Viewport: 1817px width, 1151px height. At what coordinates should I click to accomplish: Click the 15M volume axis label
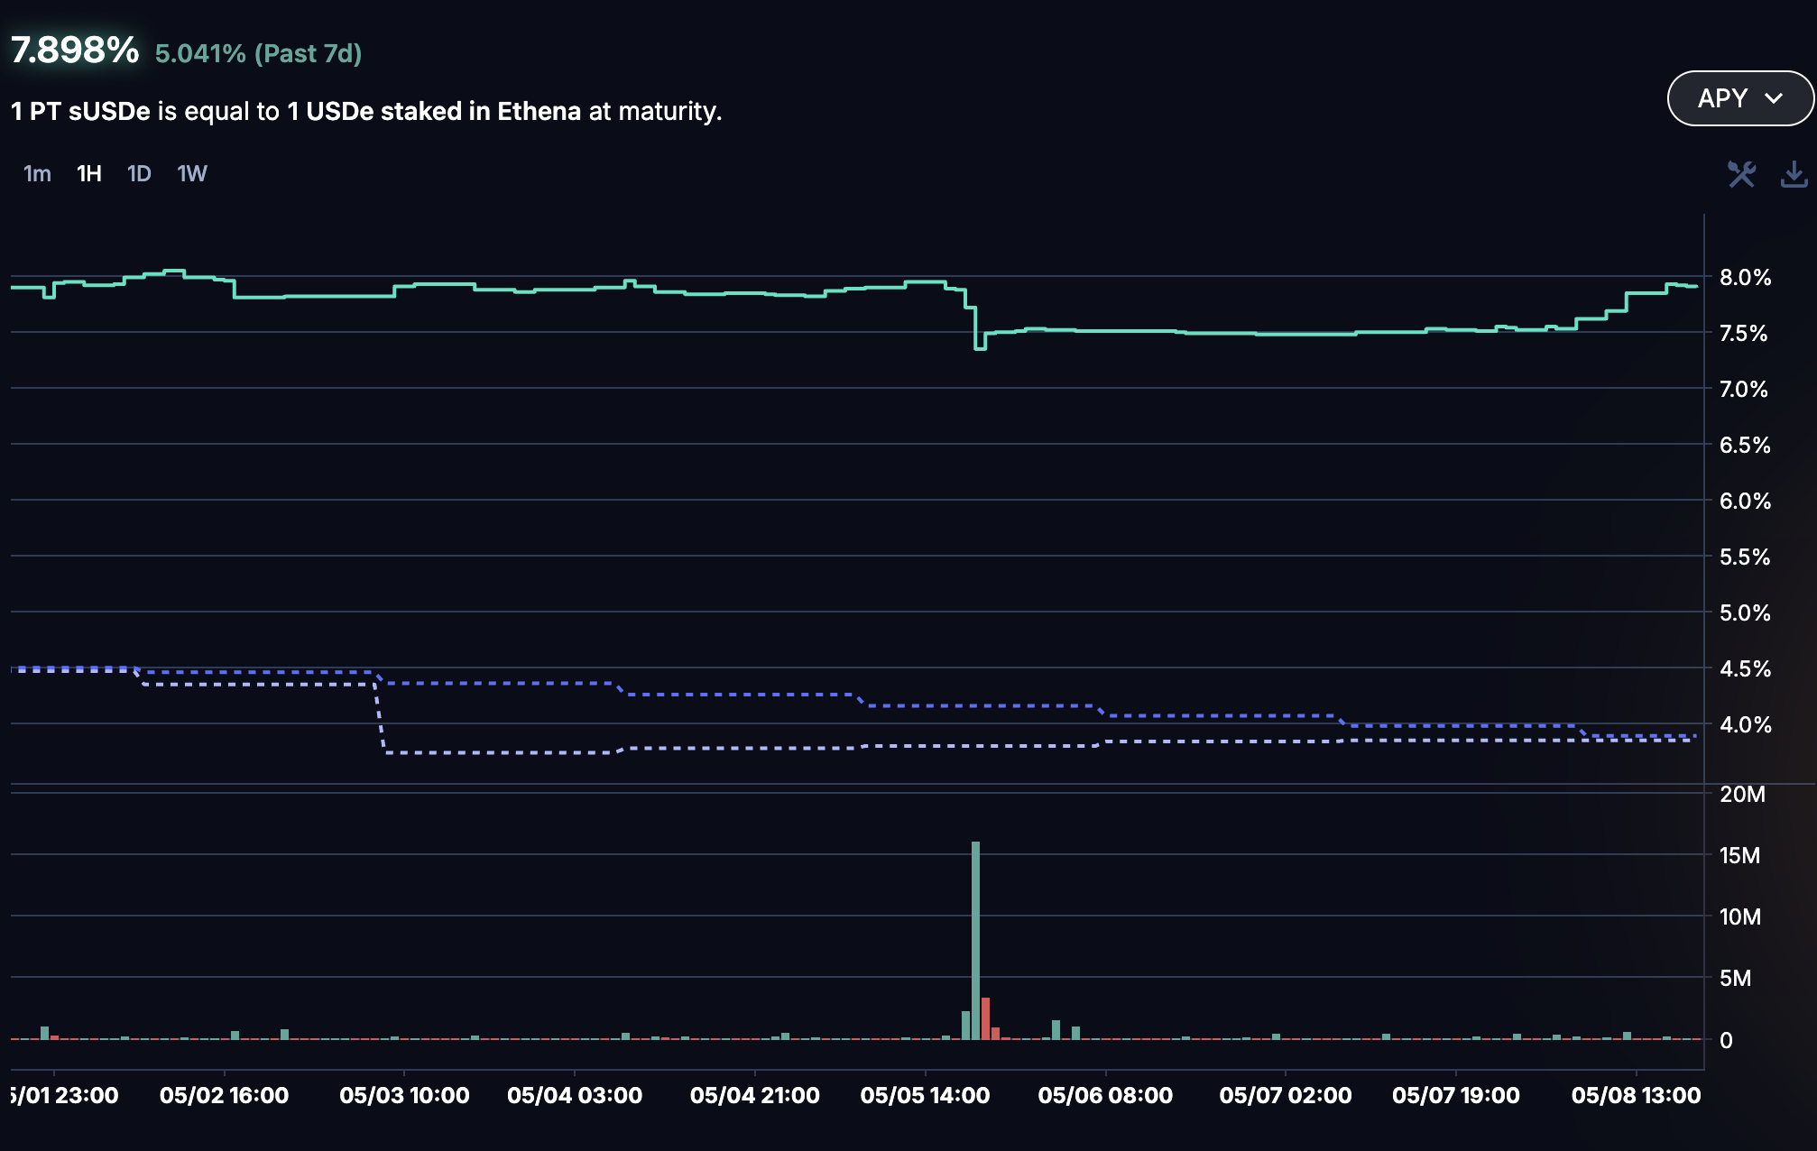point(1739,856)
